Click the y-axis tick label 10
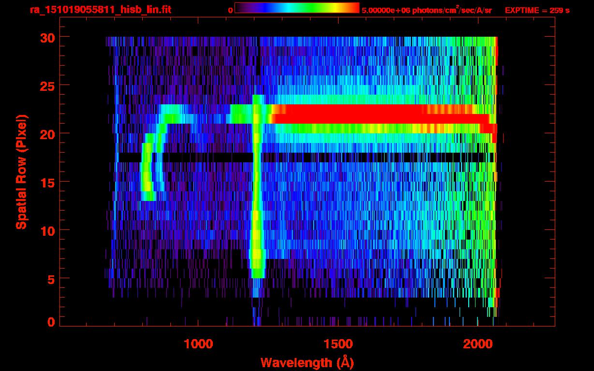The width and height of the screenshot is (594, 371). [47, 230]
